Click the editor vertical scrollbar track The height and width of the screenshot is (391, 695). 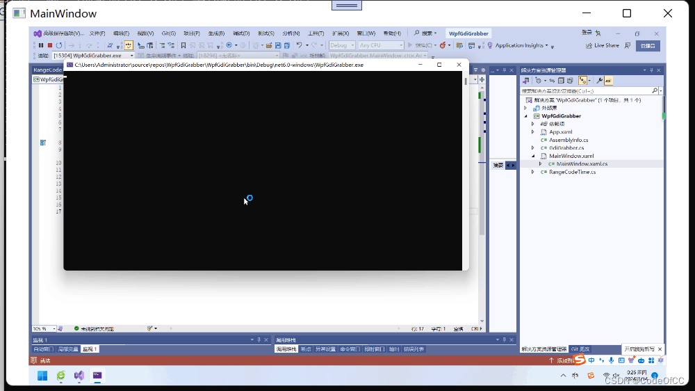(x=482, y=204)
